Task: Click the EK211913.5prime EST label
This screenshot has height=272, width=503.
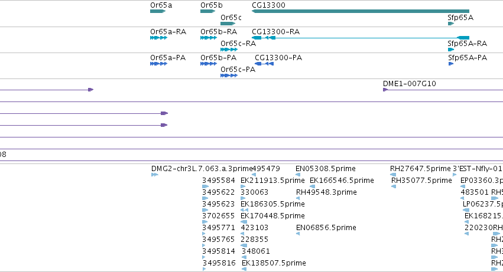Action: click(272, 181)
